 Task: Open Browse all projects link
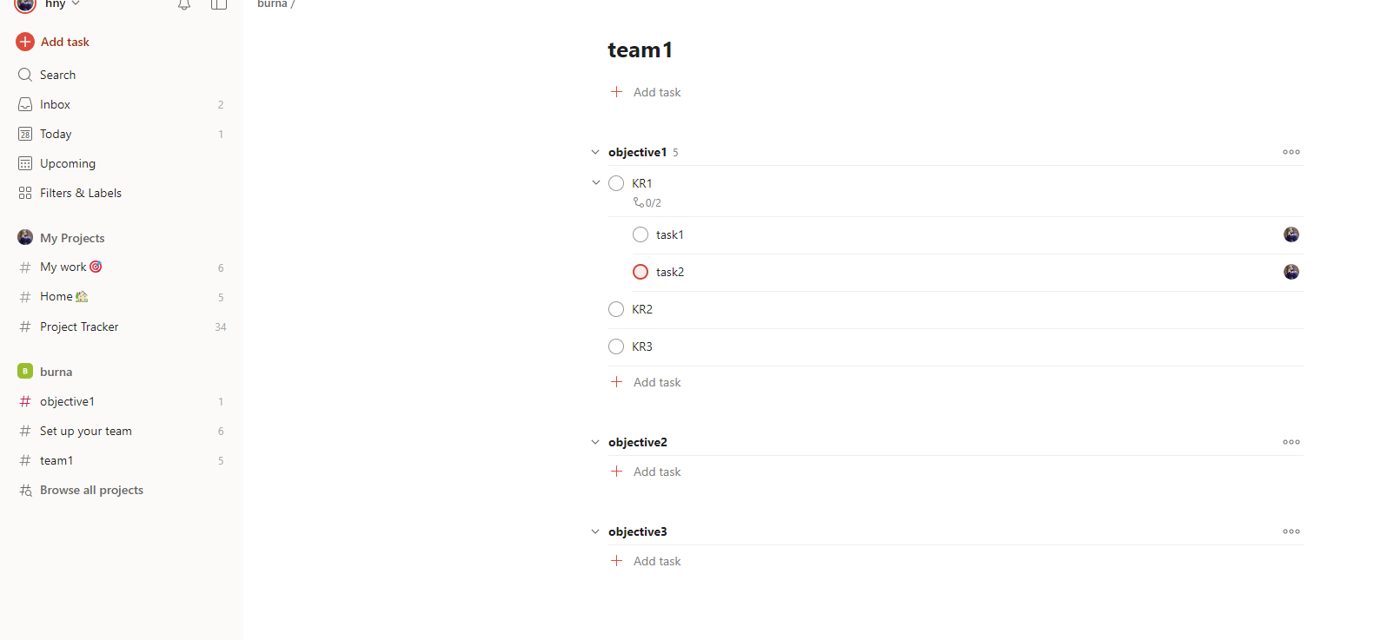click(x=91, y=490)
